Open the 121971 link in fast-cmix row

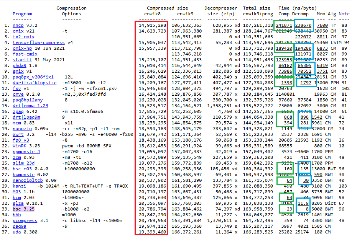[x=303, y=54]
